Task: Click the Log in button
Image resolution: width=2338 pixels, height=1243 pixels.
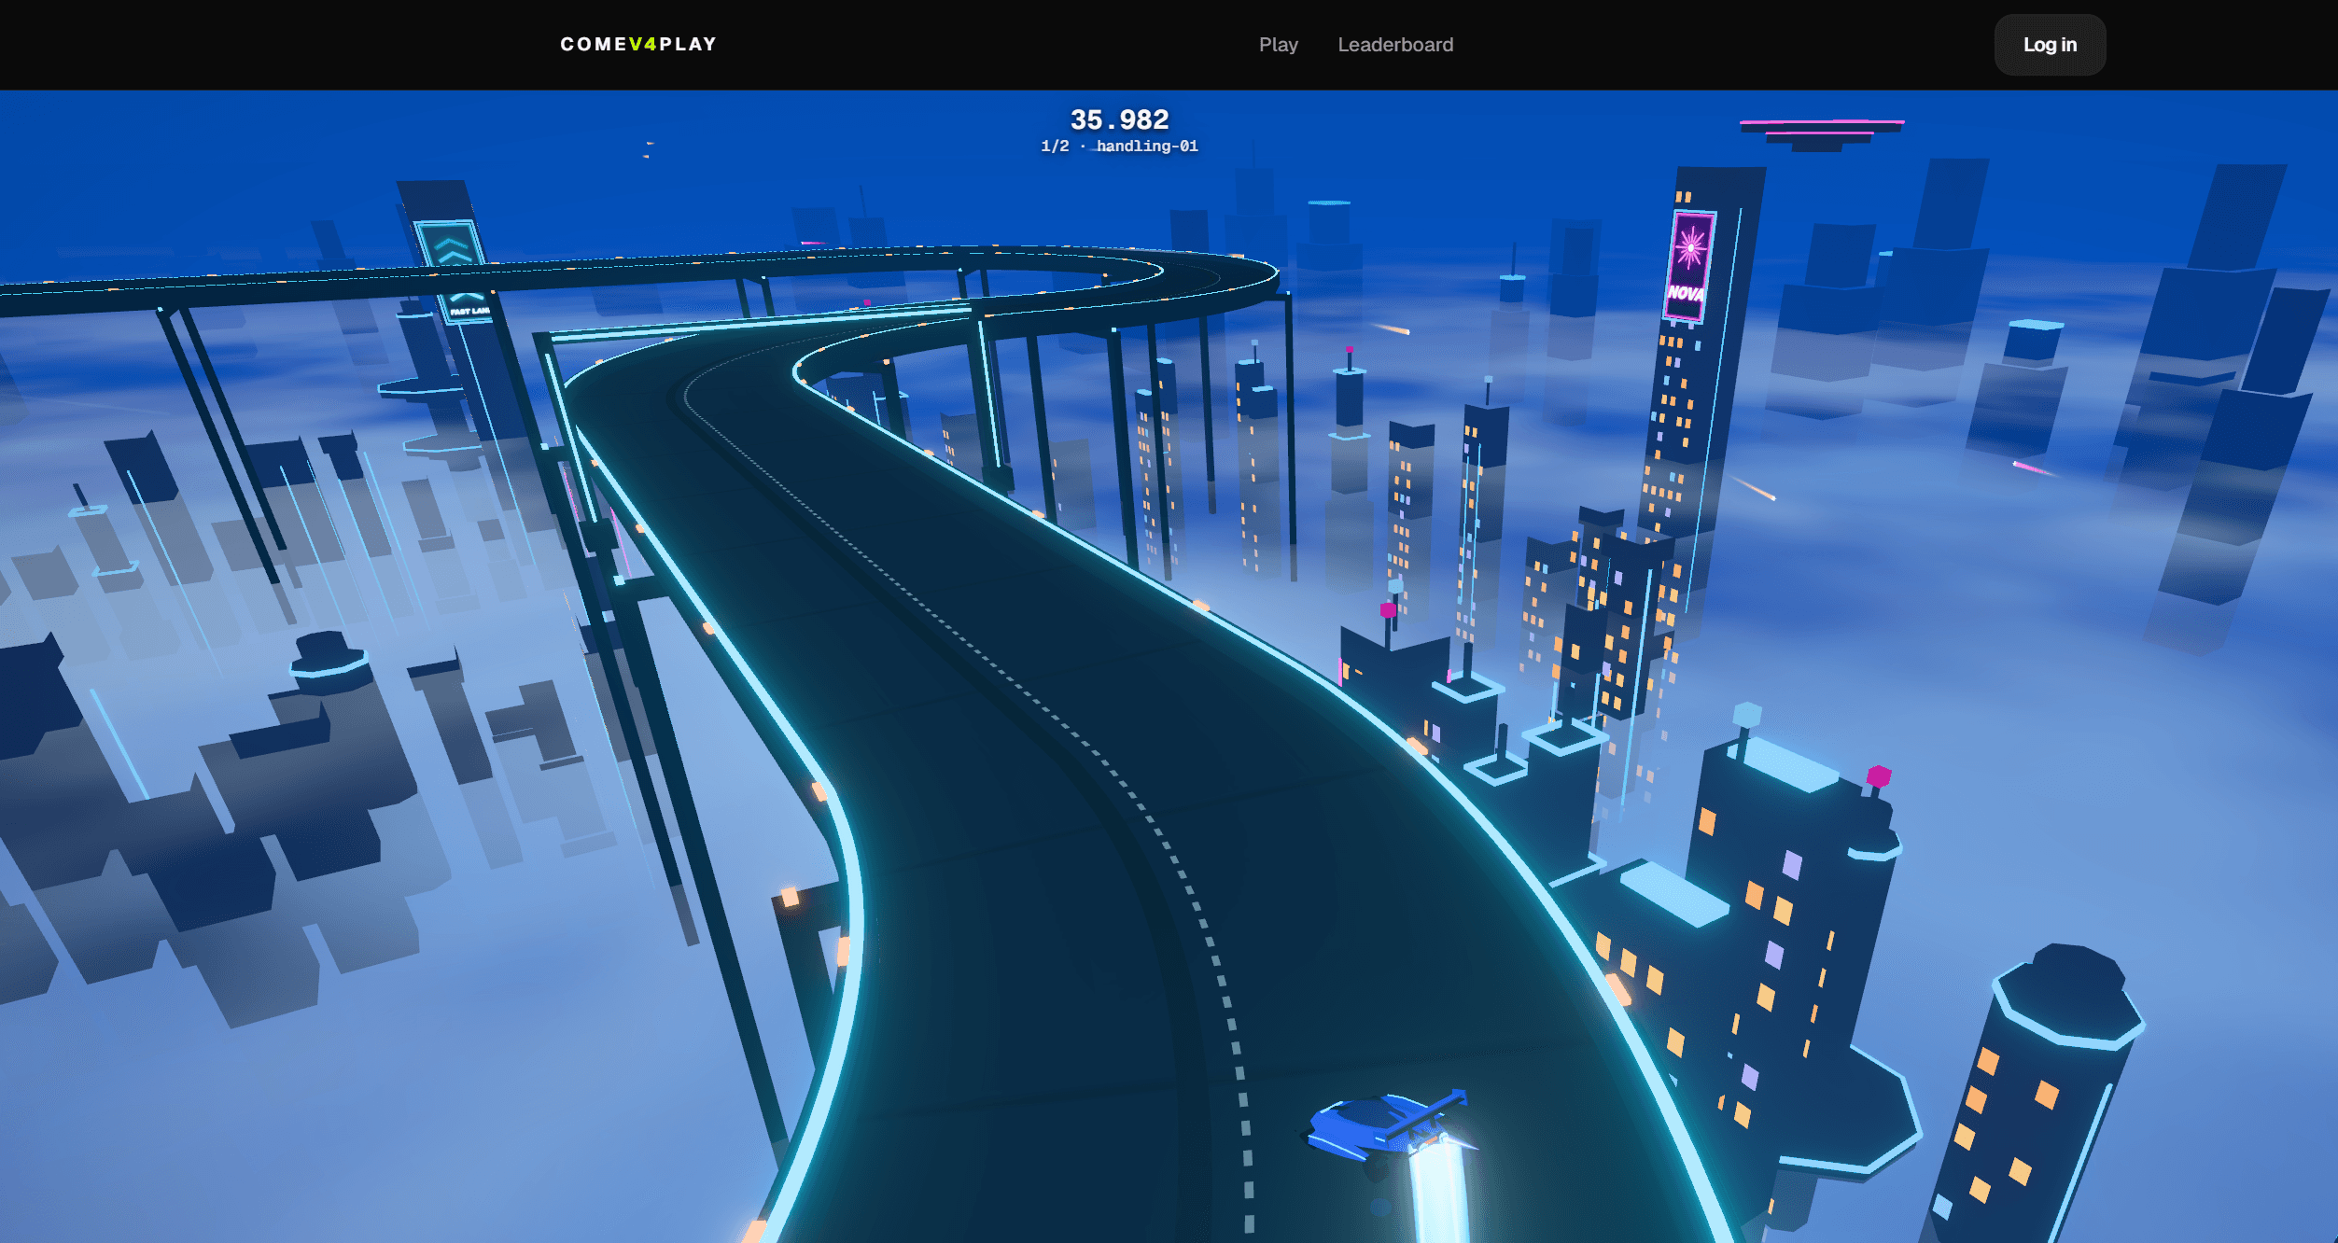Action: point(2050,45)
